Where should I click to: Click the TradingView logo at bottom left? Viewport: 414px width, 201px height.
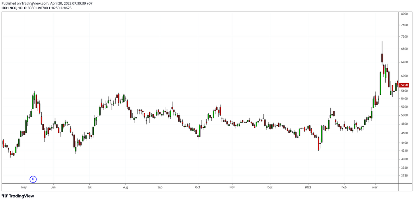[18, 196]
